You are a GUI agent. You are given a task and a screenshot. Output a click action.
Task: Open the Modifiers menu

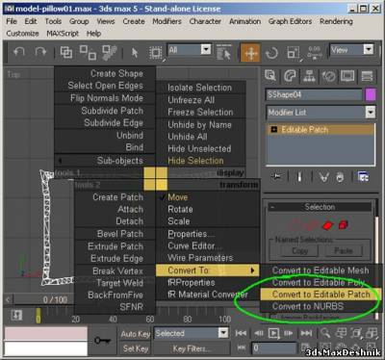[167, 21]
